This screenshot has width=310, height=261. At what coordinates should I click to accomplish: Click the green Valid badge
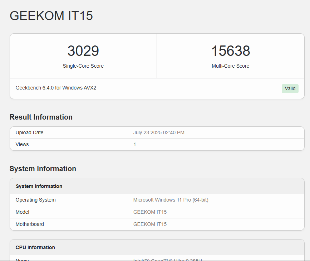tap(290, 88)
